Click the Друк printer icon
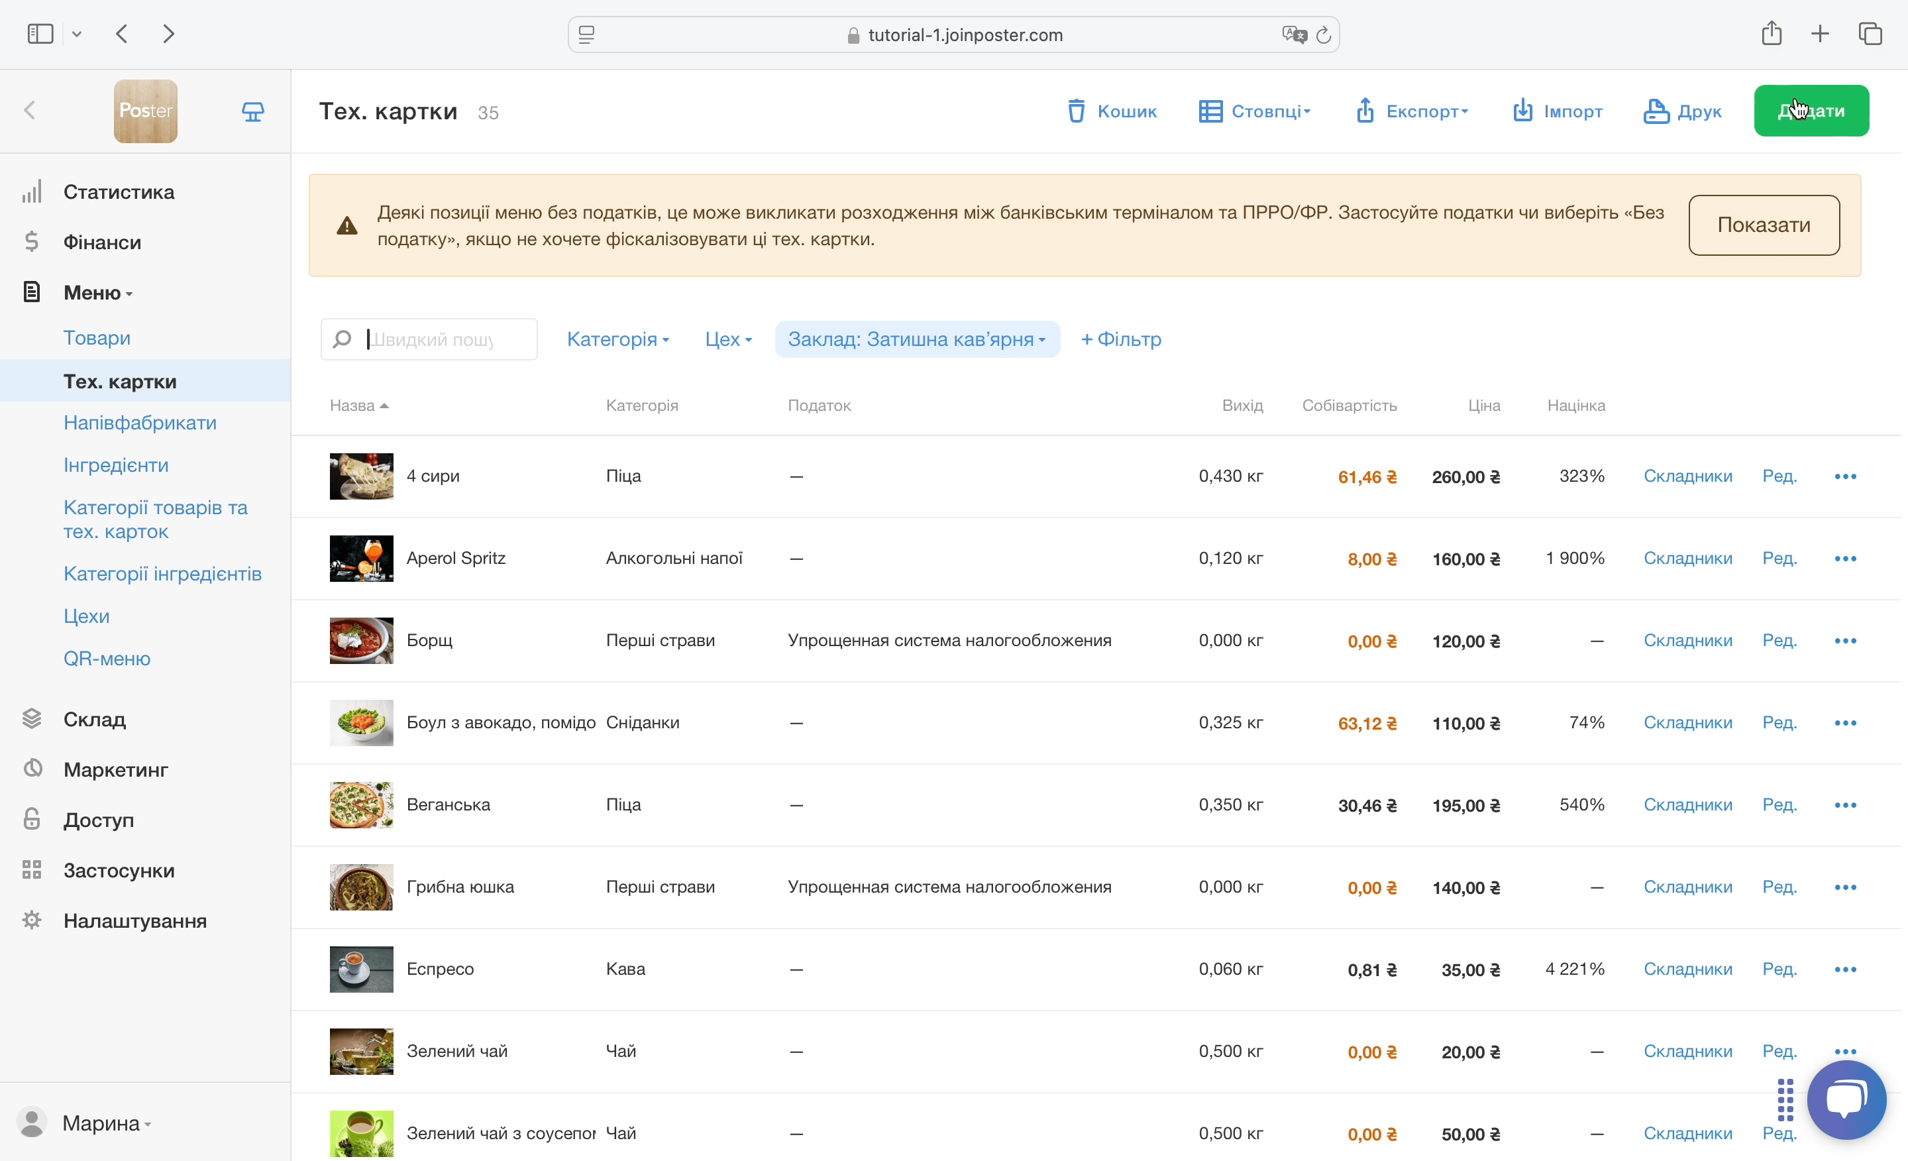The width and height of the screenshot is (1908, 1161). (x=1656, y=111)
